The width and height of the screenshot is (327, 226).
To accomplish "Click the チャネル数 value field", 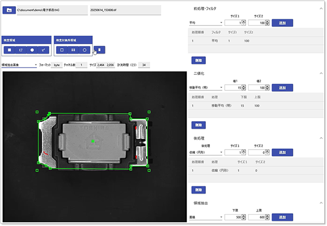I will tap(81, 65).
